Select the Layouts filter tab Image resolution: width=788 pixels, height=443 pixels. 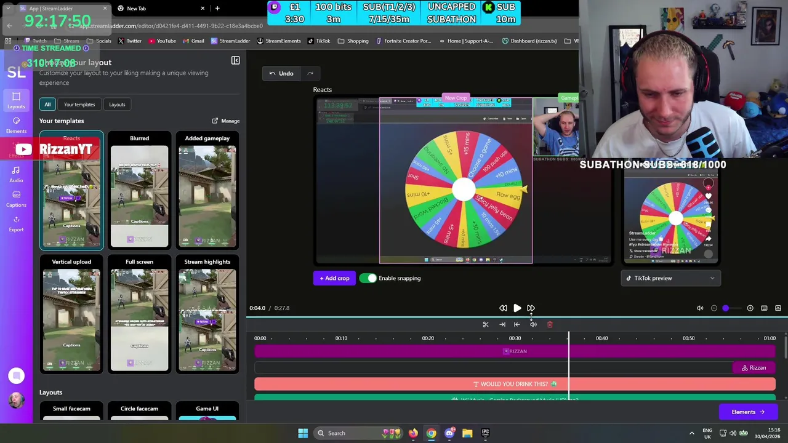117,105
